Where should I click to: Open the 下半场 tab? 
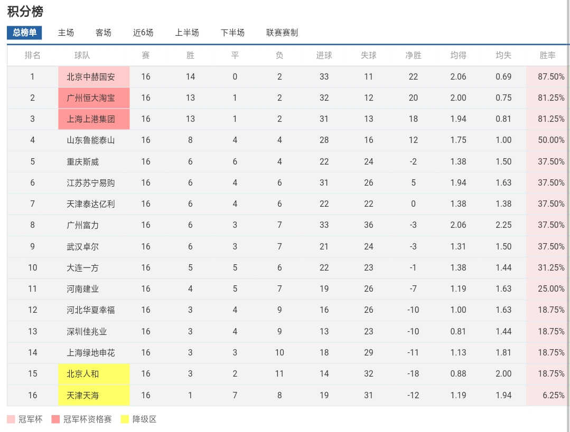point(232,33)
